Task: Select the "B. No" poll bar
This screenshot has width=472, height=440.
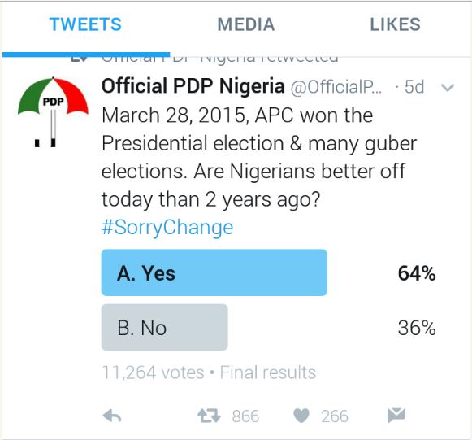Action: point(165,327)
